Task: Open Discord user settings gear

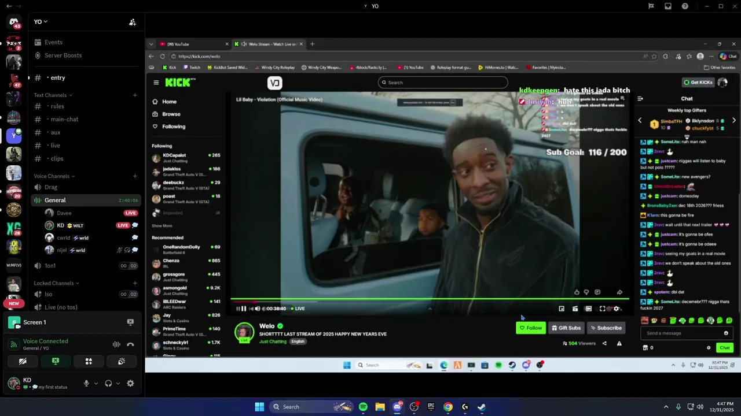Action: click(130, 383)
